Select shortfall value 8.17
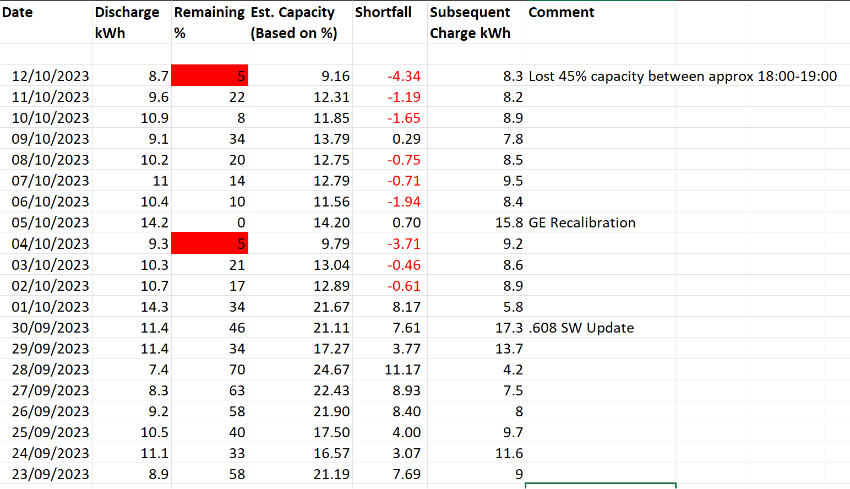Viewport: 850px width, 489px height. tap(390, 307)
